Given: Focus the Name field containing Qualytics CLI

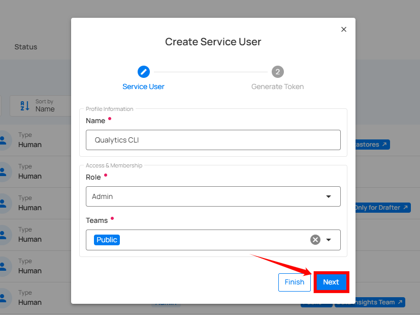Looking at the screenshot, I should coord(213,140).
